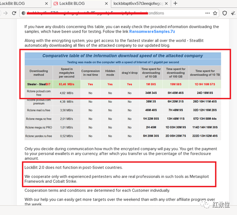Click the 'Rclone yandex.ru free' row label

point(39,136)
